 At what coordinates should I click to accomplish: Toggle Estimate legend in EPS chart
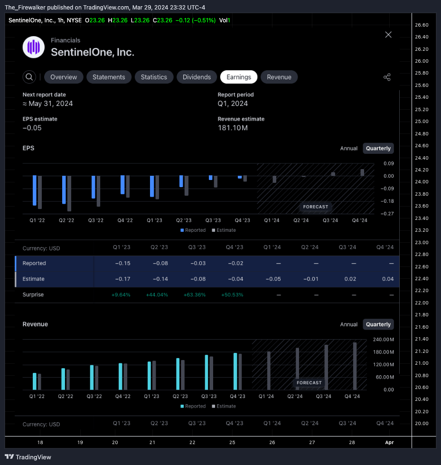click(224, 230)
